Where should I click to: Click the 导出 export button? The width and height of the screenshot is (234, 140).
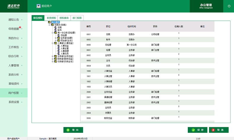tap(73, 130)
